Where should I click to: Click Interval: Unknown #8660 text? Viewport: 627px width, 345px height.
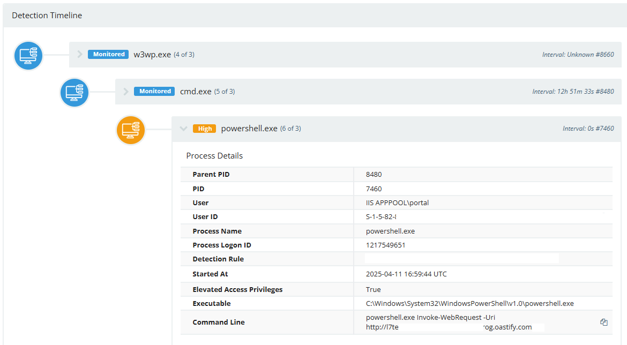click(578, 54)
